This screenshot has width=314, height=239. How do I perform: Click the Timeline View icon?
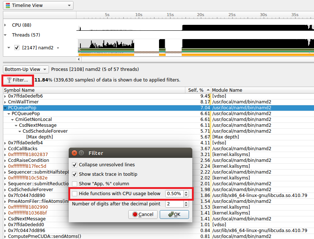click(7, 5)
